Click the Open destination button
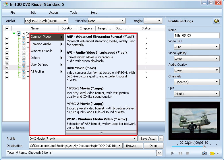This screenshot has height=160, width=224. click(x=153, y=146)
